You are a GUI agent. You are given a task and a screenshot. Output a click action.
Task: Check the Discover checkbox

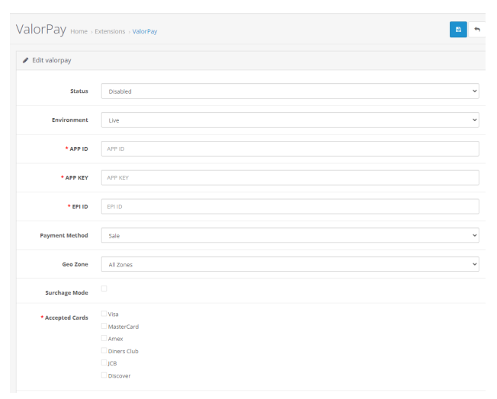104,375
